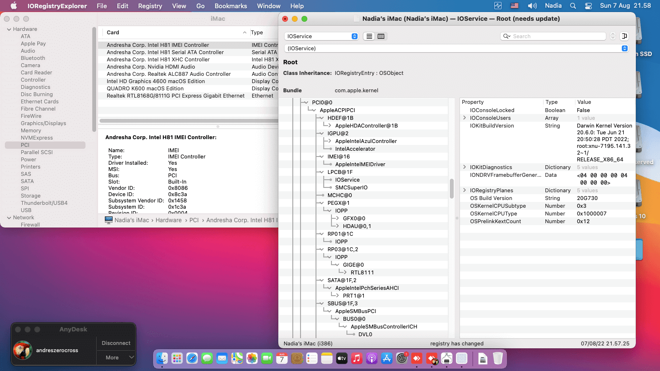Image resolution: width=660 pixels, height=371 pixels.
Task: Click the IORegistryExplorer search field
Action: [x=553, y=36]
